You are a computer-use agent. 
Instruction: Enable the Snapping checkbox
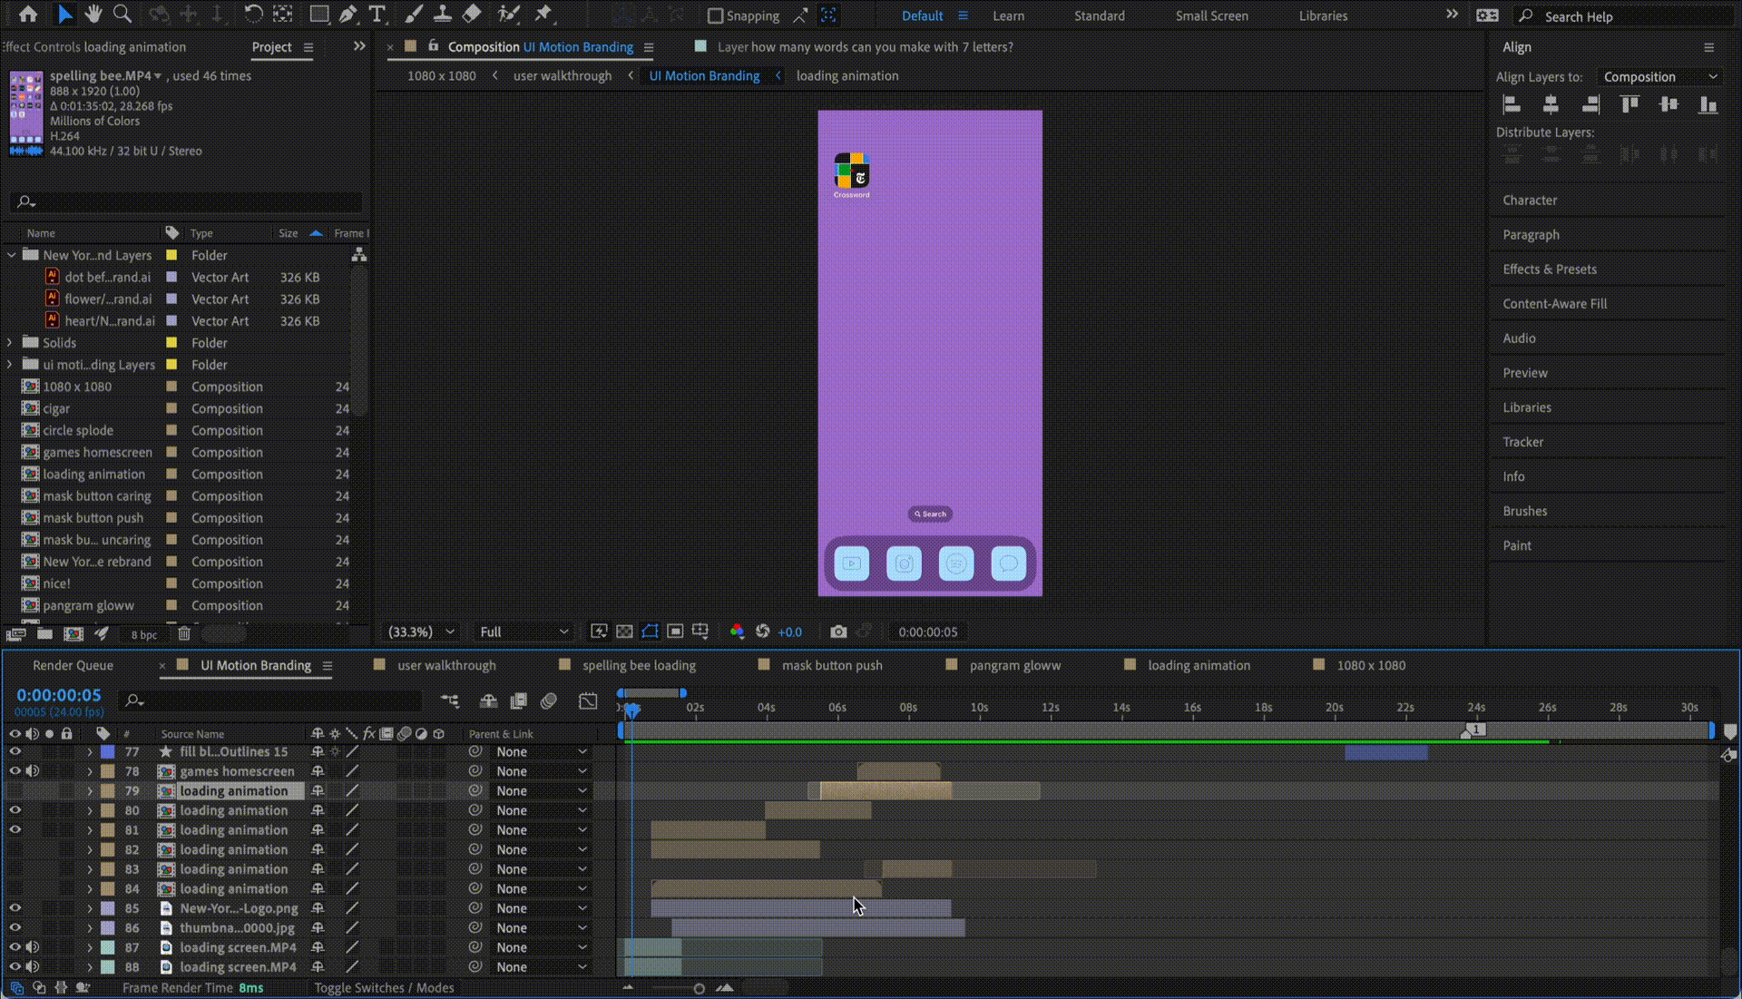[x=715, y=15]
